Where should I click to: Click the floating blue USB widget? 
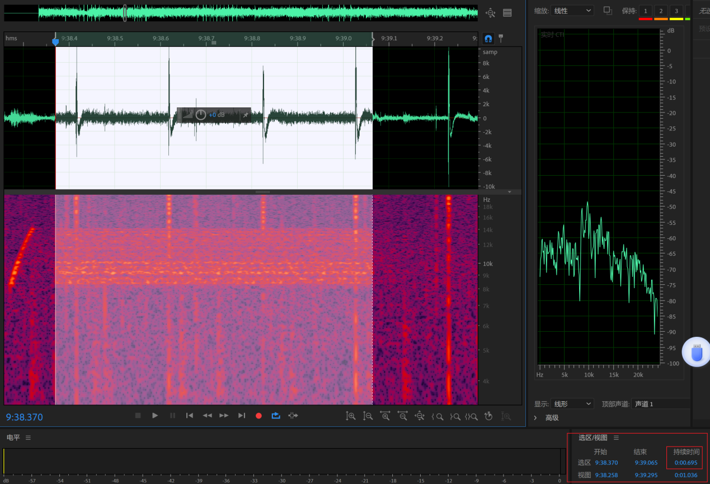[697, 353]
